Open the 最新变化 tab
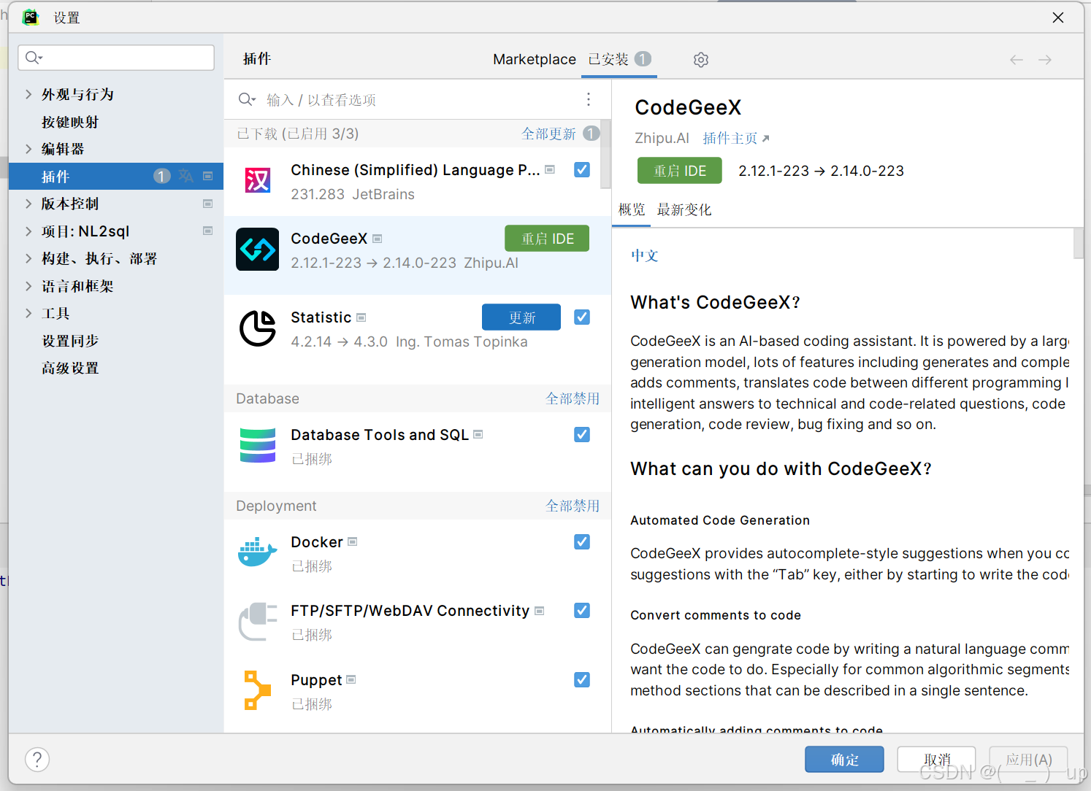1091x791 pixels. click(x=684, y=210)
